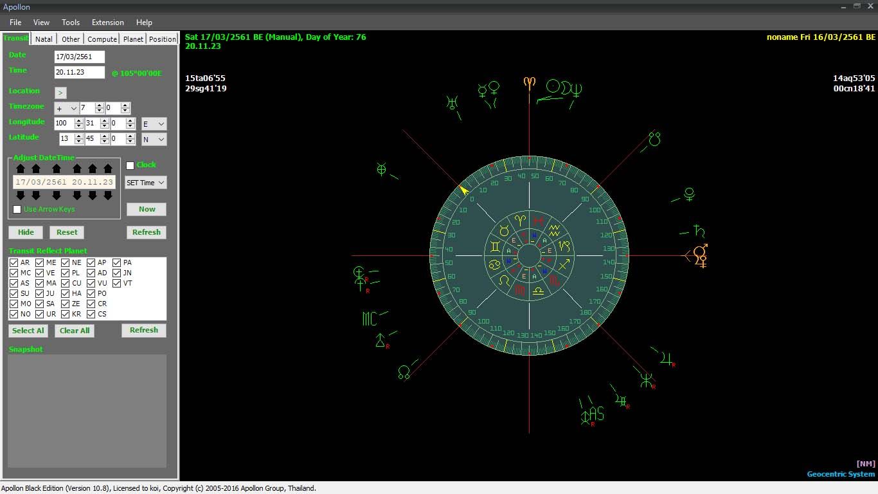Click the Cancer sign in the inner zodiac ring
Image resolution: width=878 pixels, height=494 pixels.
coord(495,265)
